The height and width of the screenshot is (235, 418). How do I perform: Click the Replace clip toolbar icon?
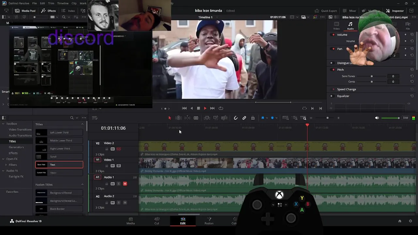224,118
